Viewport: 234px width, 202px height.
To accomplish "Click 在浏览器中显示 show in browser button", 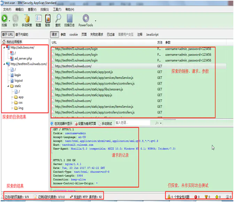I will click(62, 124).
